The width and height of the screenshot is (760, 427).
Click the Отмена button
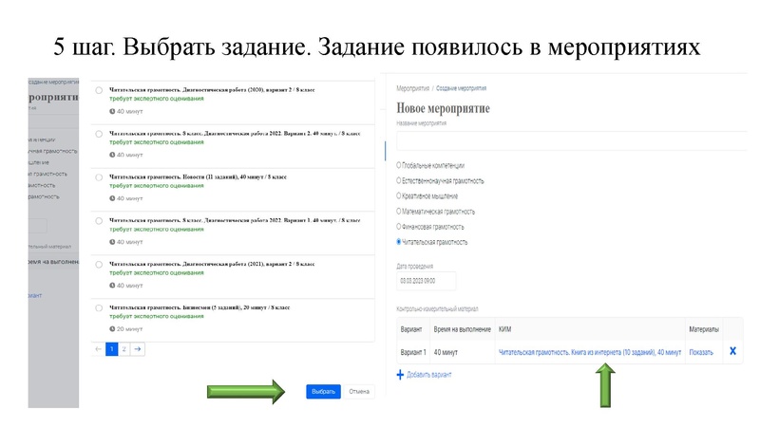(x=359, y=391)
